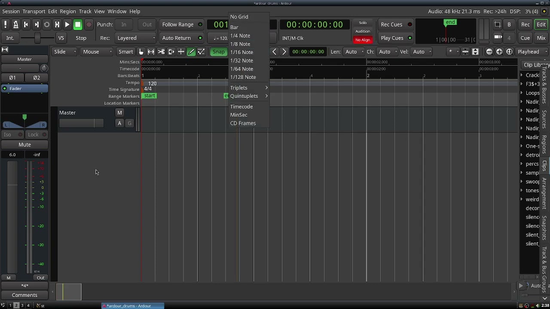Open the visible tracks asterisk dropdown
Viewport: 550px width, 309px height.
pyautogui.click(x=452, y=51)
